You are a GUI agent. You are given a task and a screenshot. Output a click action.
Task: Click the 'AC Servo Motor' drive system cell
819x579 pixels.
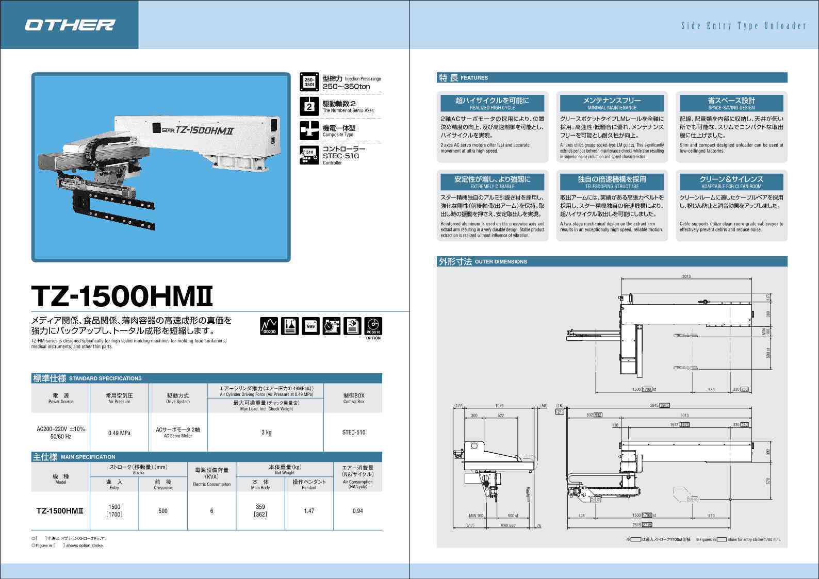[x=178, y=433]
